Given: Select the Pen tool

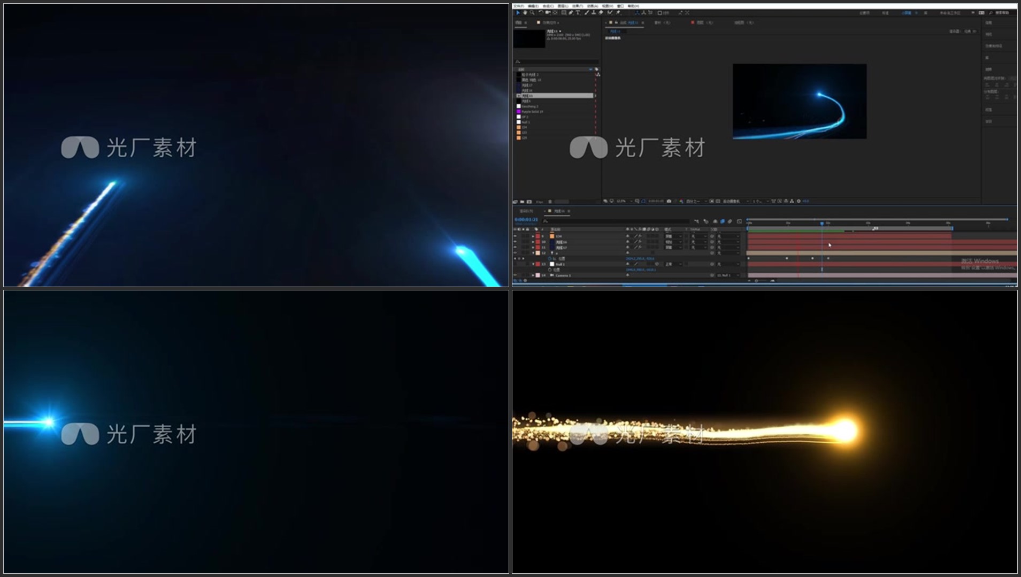Looking at the screenshot, I should (x=571, y=13).
